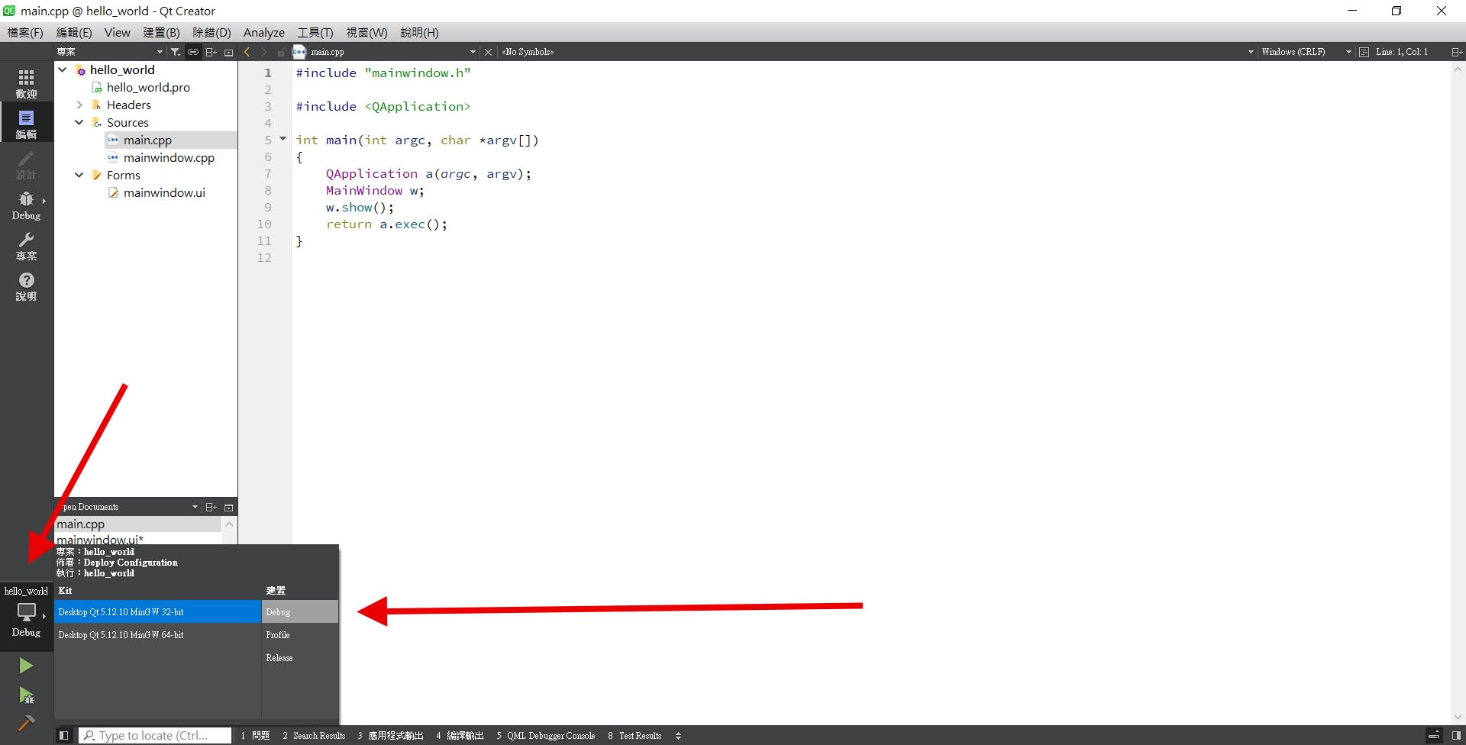The width and height of the screenshot is (1466, 745).
Task: Open the 專案 (Projects) mode
Action: 26,246
